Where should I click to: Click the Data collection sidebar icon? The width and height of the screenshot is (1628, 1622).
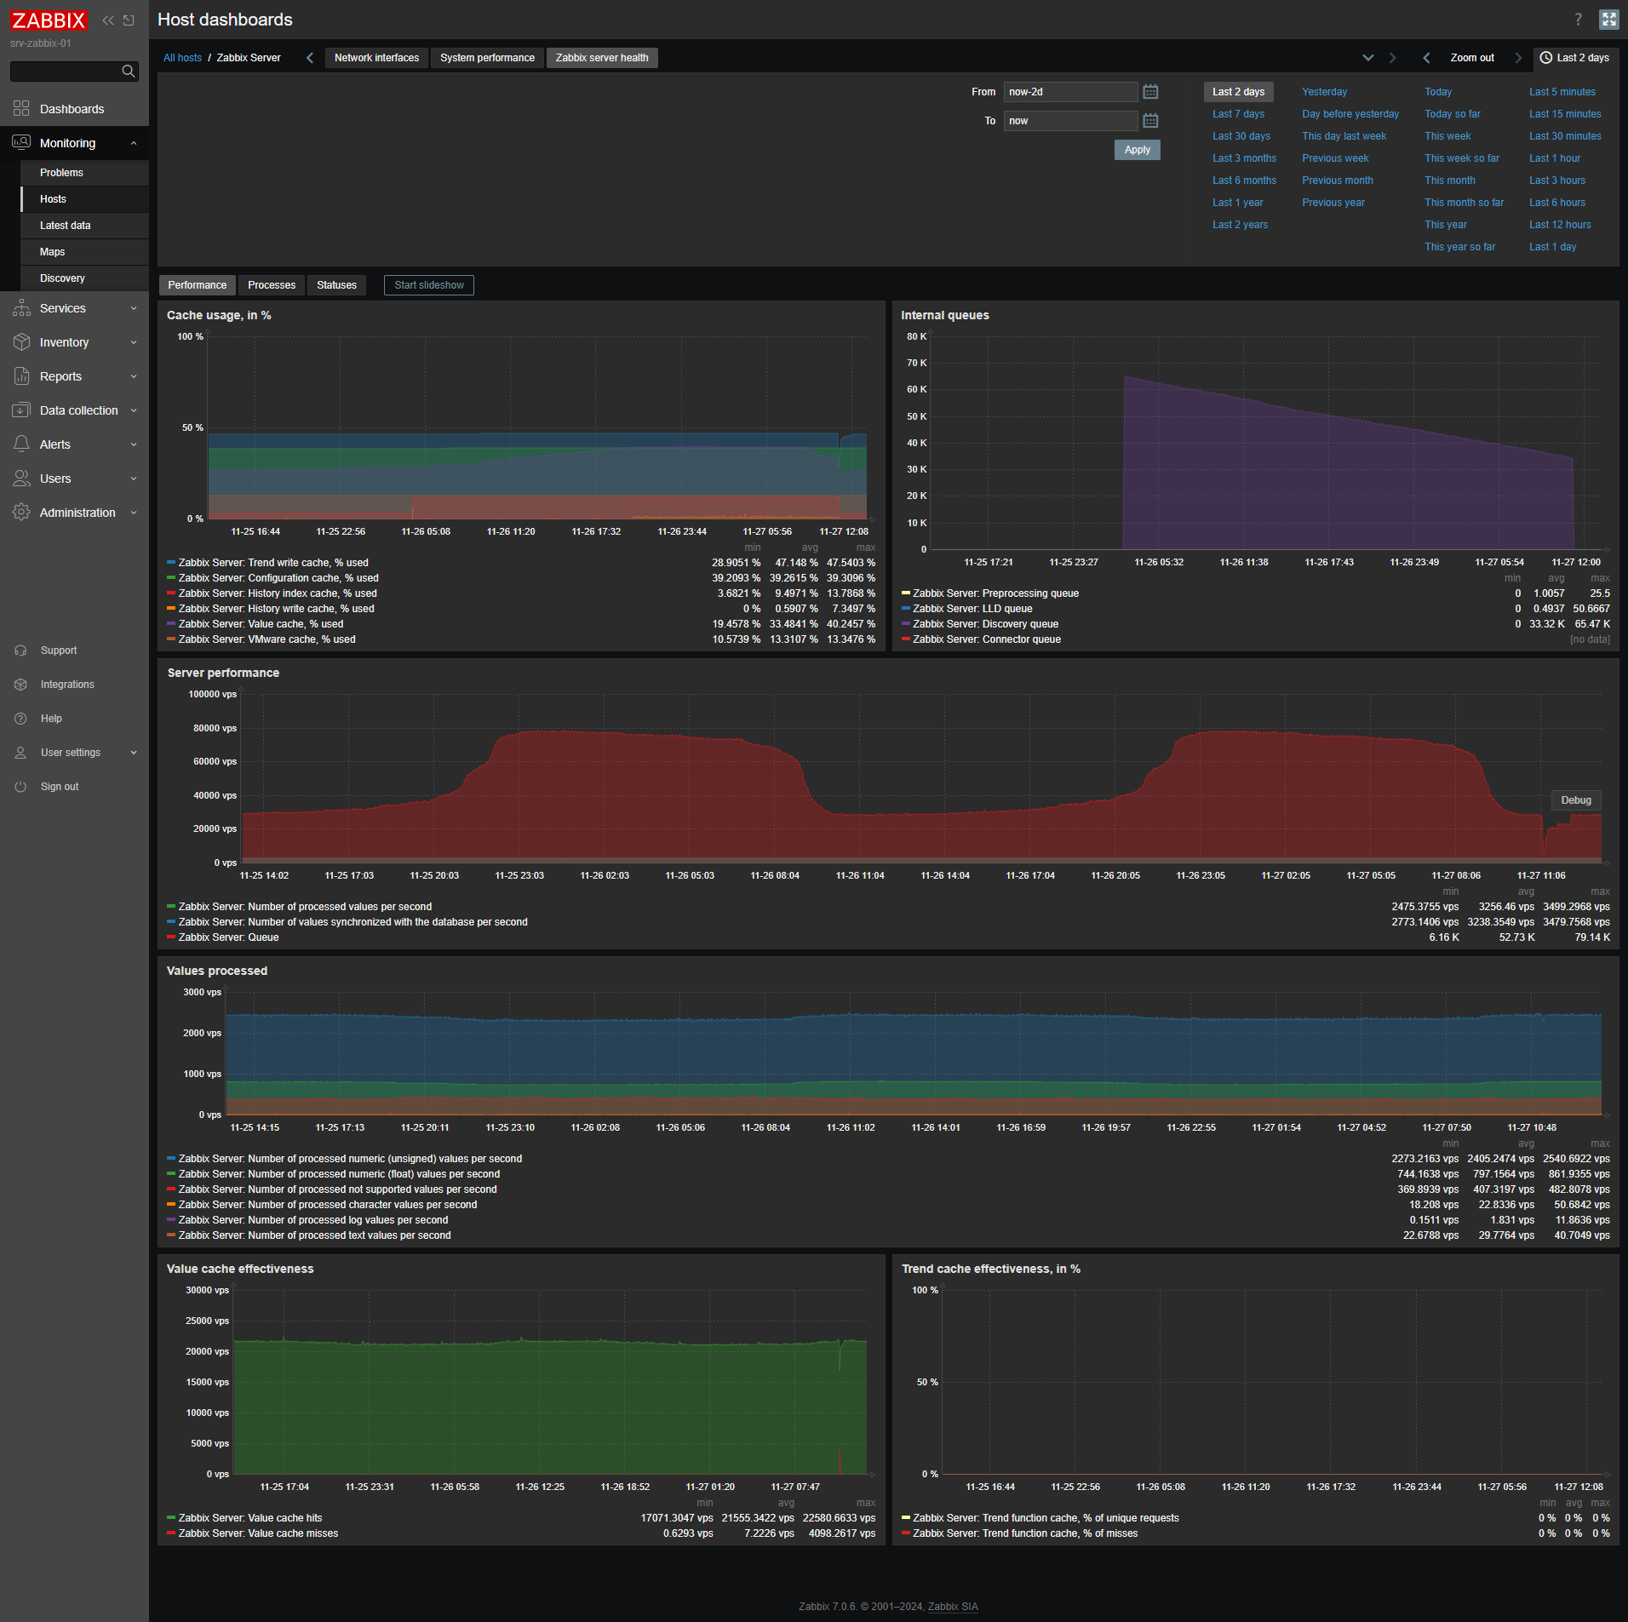[21, 410]
